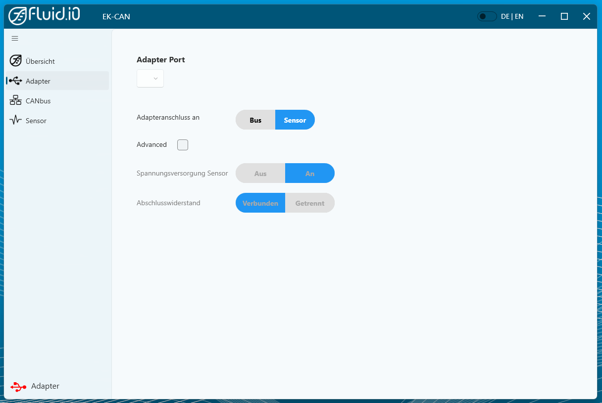Switch Spannungsversorgung Sensor to An

tap(310, 174)
